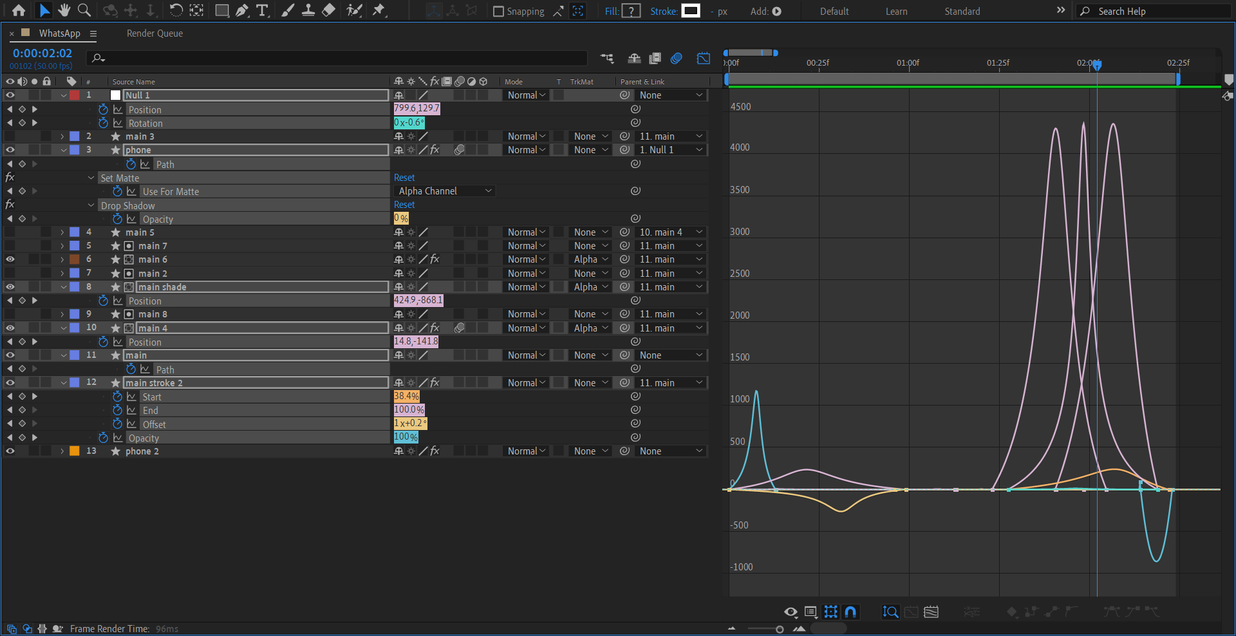Viewport: 1236px width, 636px height.
Task: Toggle visibility of phone 2 layer
Action: pyautogui.click(x=10, y=451)
